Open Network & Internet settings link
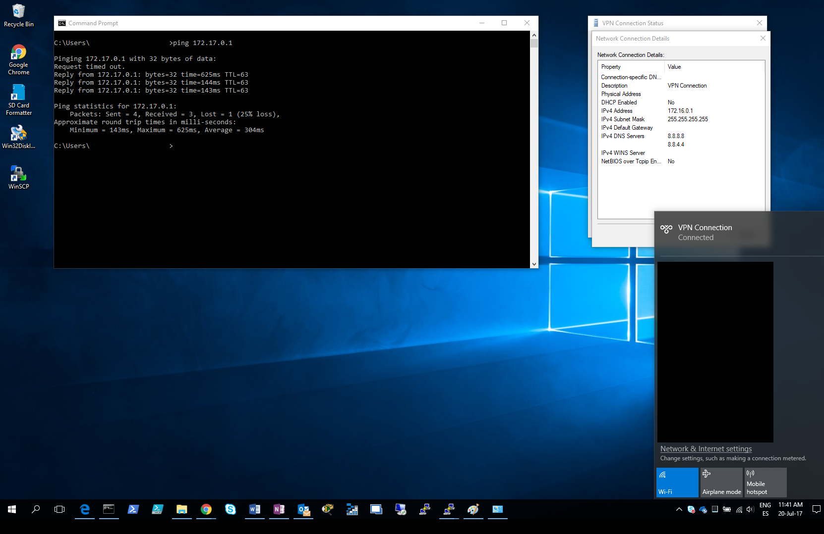Image resolution: width=824 pixels, height=534 pixels. 706,449
